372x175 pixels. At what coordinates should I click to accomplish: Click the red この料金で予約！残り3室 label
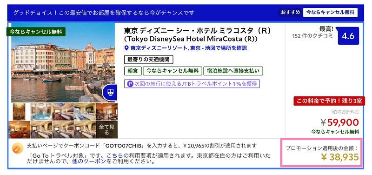pyautogui.click(x=329, y=101)
